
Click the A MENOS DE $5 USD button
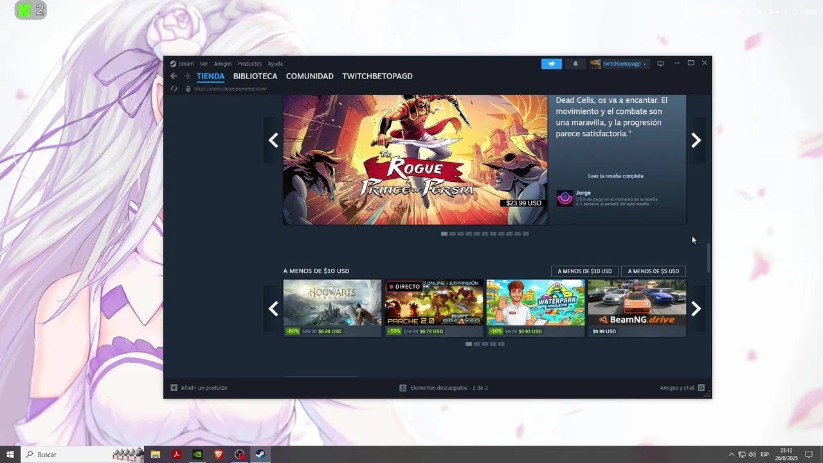pyautogui.click(x=653, y=271)
